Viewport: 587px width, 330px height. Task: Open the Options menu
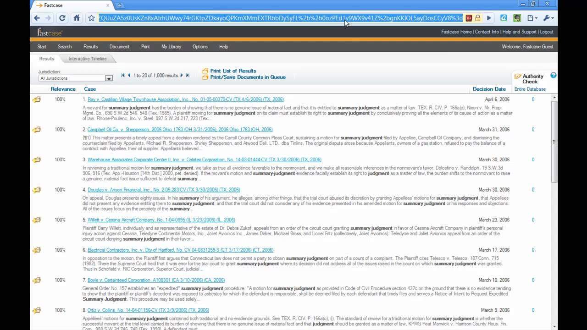[200, 47]
